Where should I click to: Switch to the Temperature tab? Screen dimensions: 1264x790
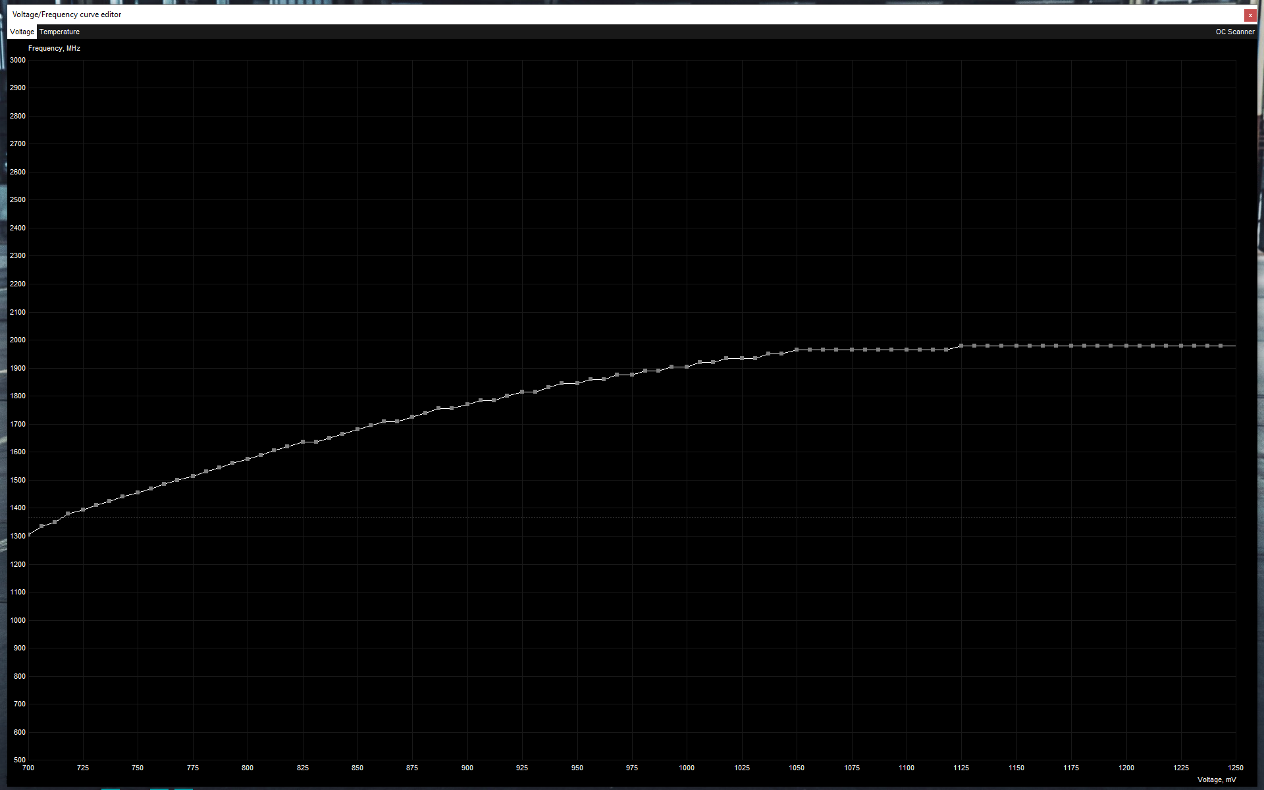coord(59,32)
